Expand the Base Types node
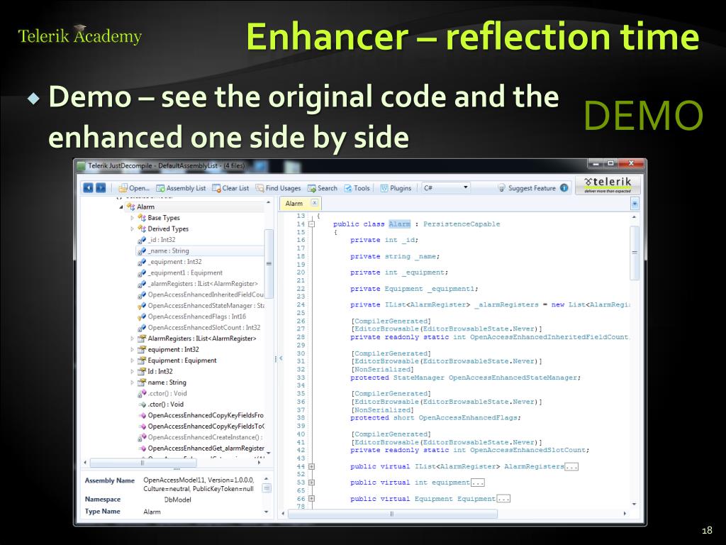 pyautogui.click(x=133, y=218)
